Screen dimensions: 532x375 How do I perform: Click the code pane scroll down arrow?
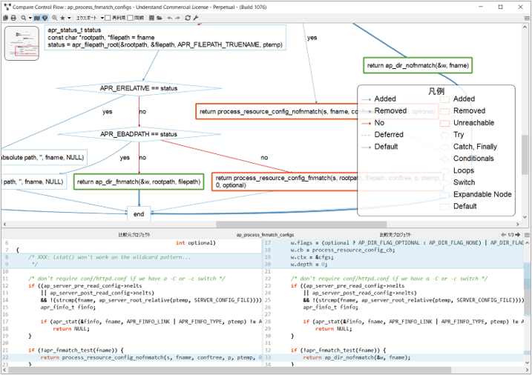click(x=527, y=363)
